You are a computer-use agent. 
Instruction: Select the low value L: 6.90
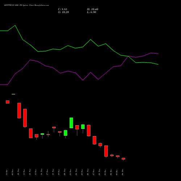[92, 12]
